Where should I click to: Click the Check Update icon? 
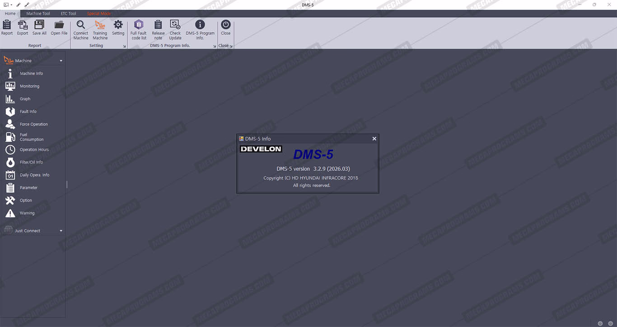175,25
